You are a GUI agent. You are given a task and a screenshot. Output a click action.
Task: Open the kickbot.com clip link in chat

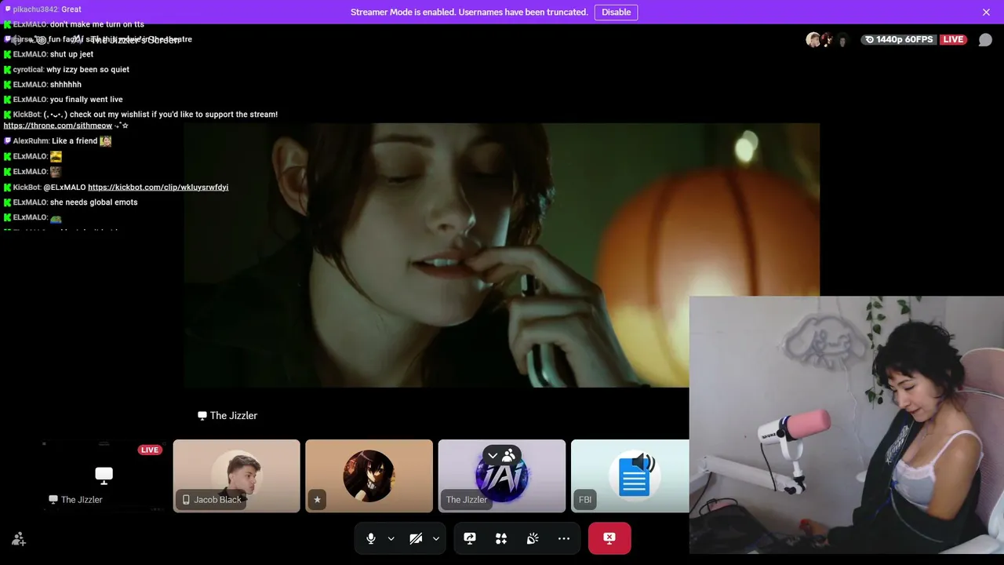click(x=158, y=188)
